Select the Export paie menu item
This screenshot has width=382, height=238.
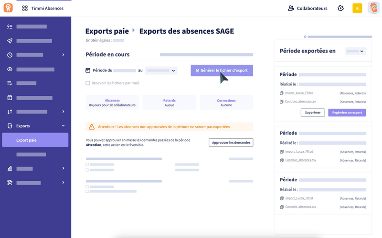(x=35, y=140)
